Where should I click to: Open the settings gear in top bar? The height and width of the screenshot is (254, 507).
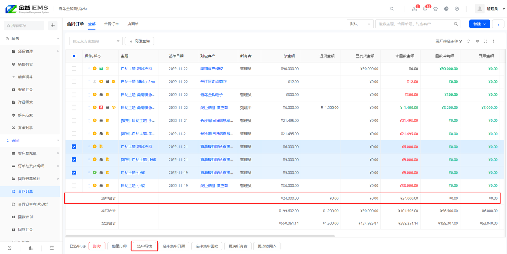click(x=436, y=9)
